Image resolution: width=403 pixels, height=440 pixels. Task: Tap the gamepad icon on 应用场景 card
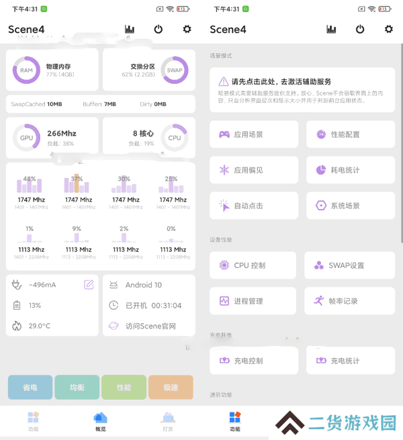pyautogui.click(x=224, y=134)
